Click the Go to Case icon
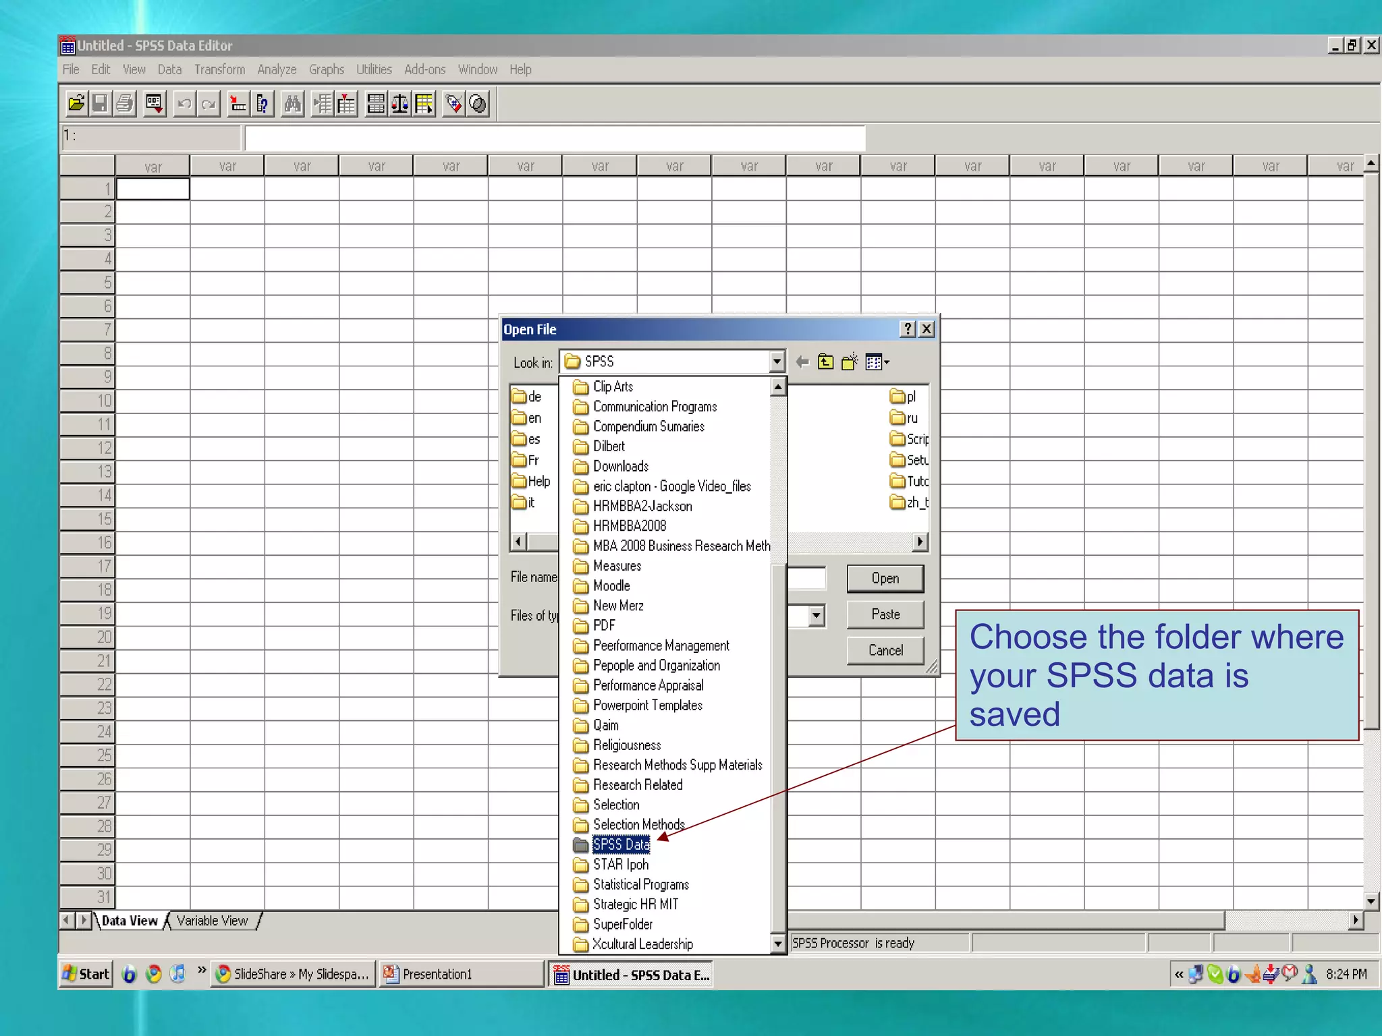The height and width of the screenshot is (1036, 1382). point(238,104)
